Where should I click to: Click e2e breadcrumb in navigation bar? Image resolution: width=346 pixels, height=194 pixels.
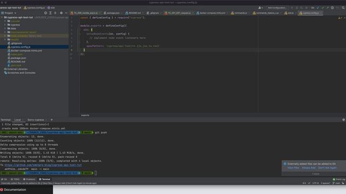pos(51,8)
